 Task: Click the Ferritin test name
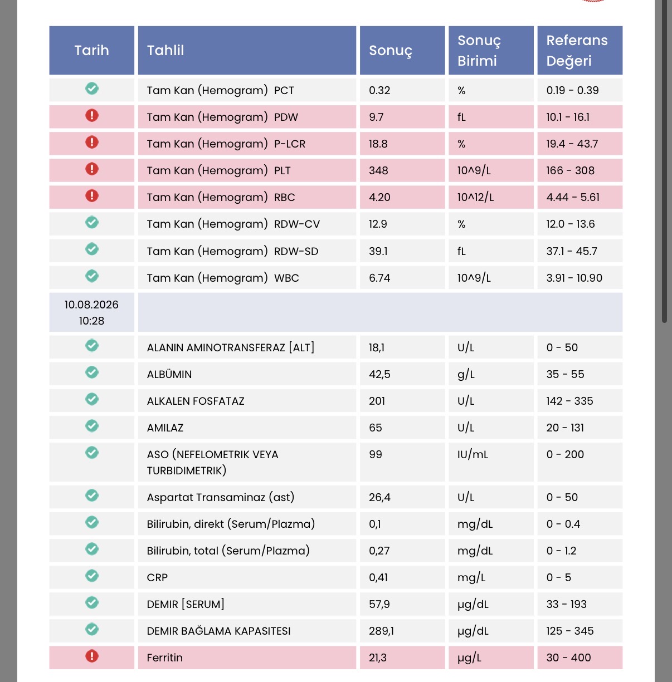(x=165, y=658)
